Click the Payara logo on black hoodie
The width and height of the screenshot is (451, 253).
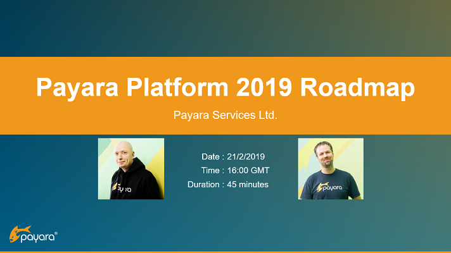[x=122, y=188]
